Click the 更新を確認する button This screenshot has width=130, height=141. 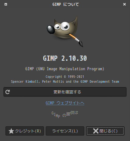click(65, 92)
